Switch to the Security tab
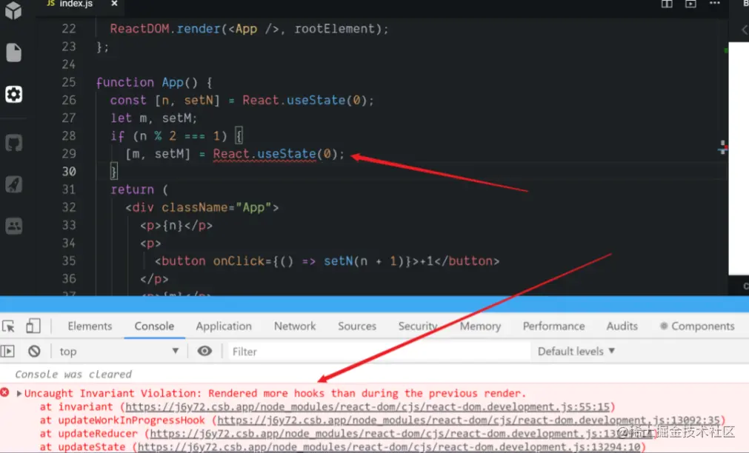The height and width of the screenshot is (453, 749). 418,326
